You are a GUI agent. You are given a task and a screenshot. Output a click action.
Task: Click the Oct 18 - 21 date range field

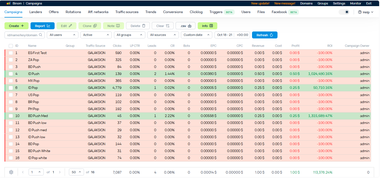tap(225, 35)
